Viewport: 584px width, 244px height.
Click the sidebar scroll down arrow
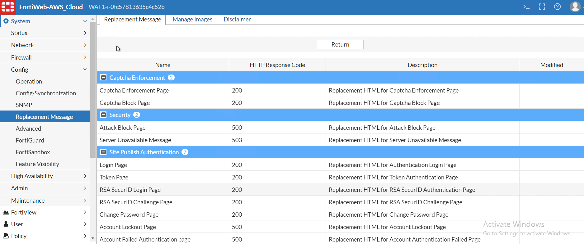(x=93, y=238)
